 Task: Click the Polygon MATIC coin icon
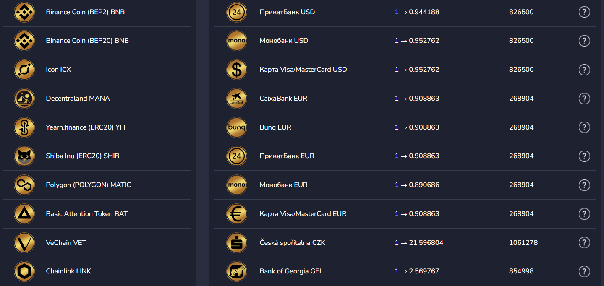pos(24,185)
